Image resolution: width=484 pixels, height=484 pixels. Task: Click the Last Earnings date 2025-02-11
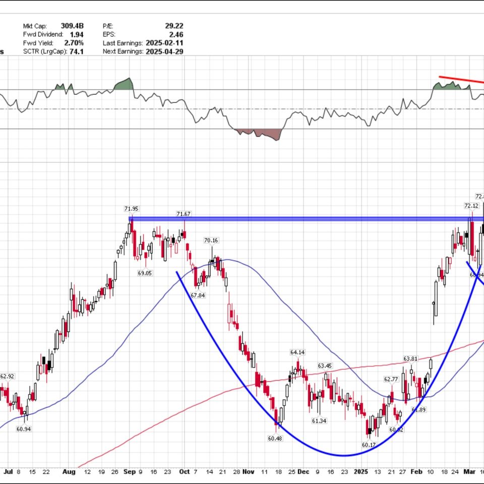click(164, 43)
